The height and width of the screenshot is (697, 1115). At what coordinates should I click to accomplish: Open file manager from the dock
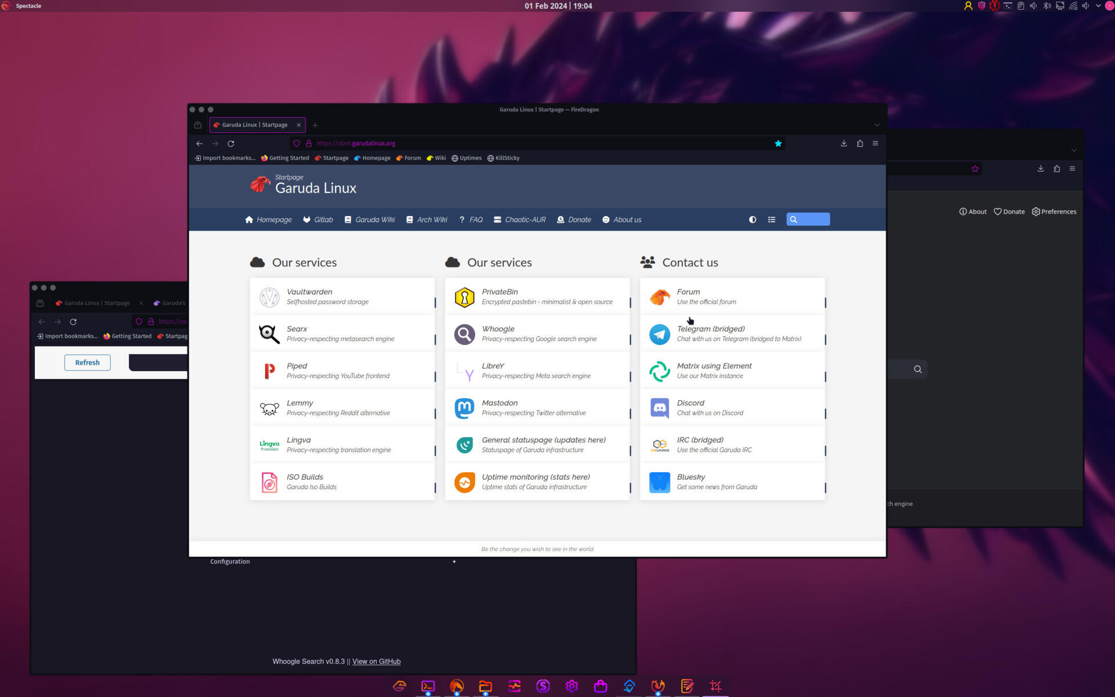pos(485,686)
